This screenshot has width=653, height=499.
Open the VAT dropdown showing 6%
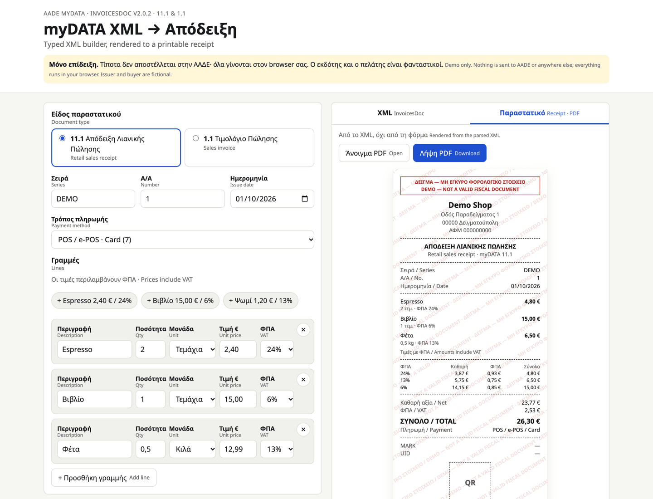tap(277, 399)
